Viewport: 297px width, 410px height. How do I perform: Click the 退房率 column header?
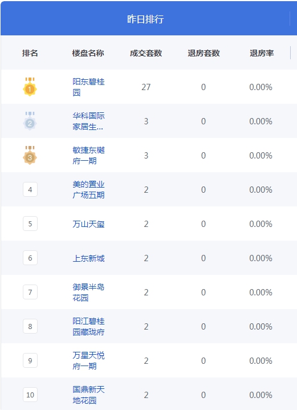262,53
